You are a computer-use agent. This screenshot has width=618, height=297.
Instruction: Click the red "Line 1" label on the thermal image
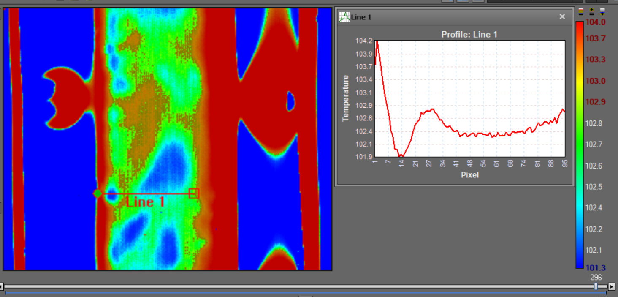145,202
